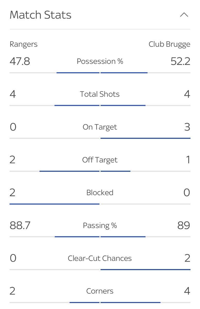
Task: Click Club Brugge's Corners blue bar
Action: coord(131,302)
